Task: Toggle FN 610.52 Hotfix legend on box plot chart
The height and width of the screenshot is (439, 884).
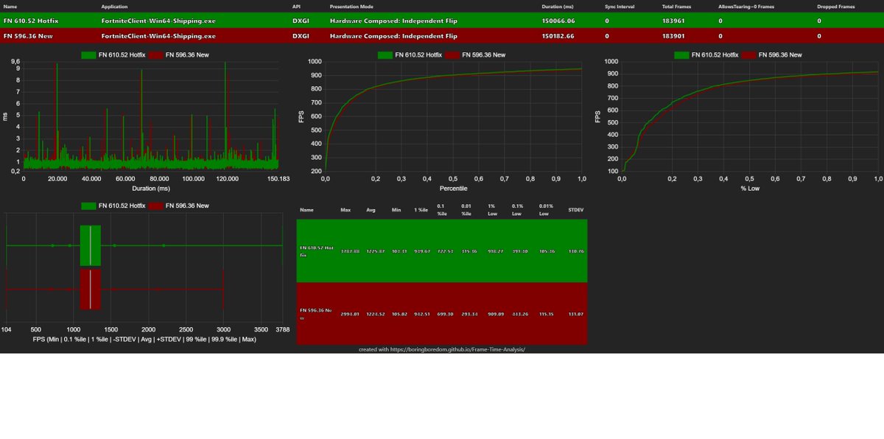Action: (x=113, y=206)
